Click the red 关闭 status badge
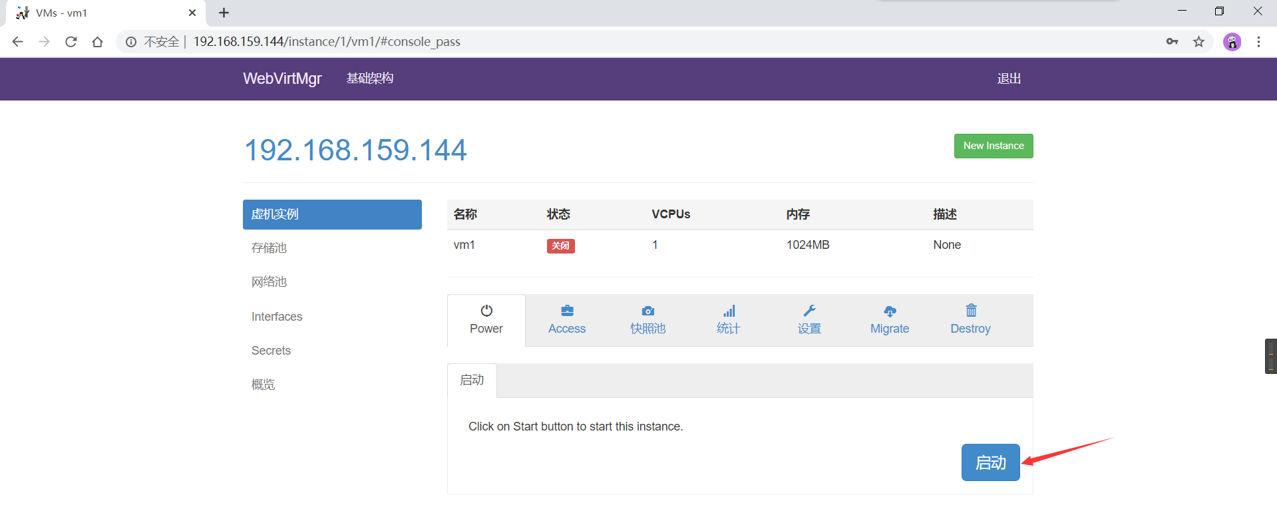The width and height of the screenshot is (1277, 523). 561,246
